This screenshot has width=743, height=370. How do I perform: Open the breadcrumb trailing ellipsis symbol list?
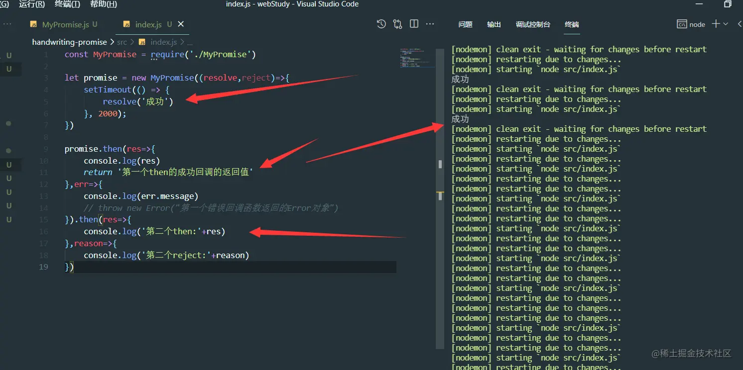(190, 43)
